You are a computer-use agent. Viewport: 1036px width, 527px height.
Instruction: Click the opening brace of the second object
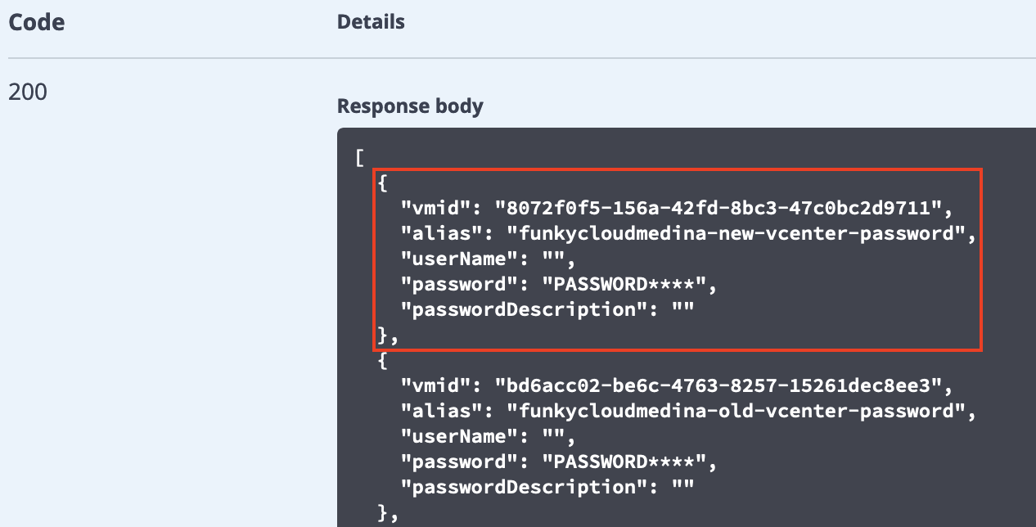tap(383, 360)
